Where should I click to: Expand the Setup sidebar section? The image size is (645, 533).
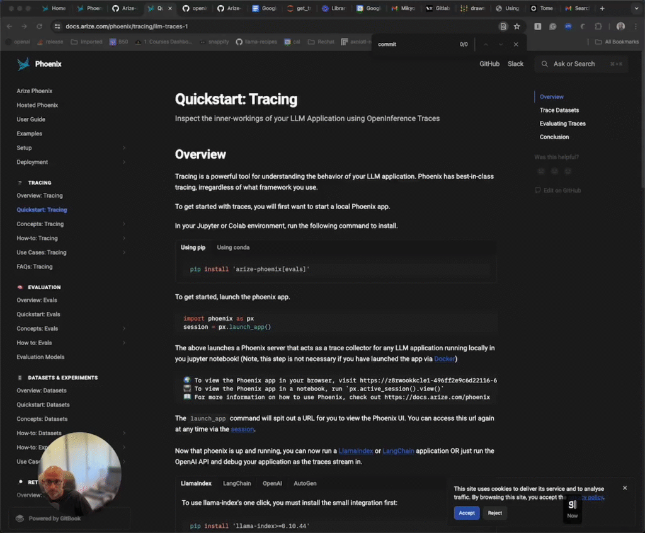pos(123,148)
